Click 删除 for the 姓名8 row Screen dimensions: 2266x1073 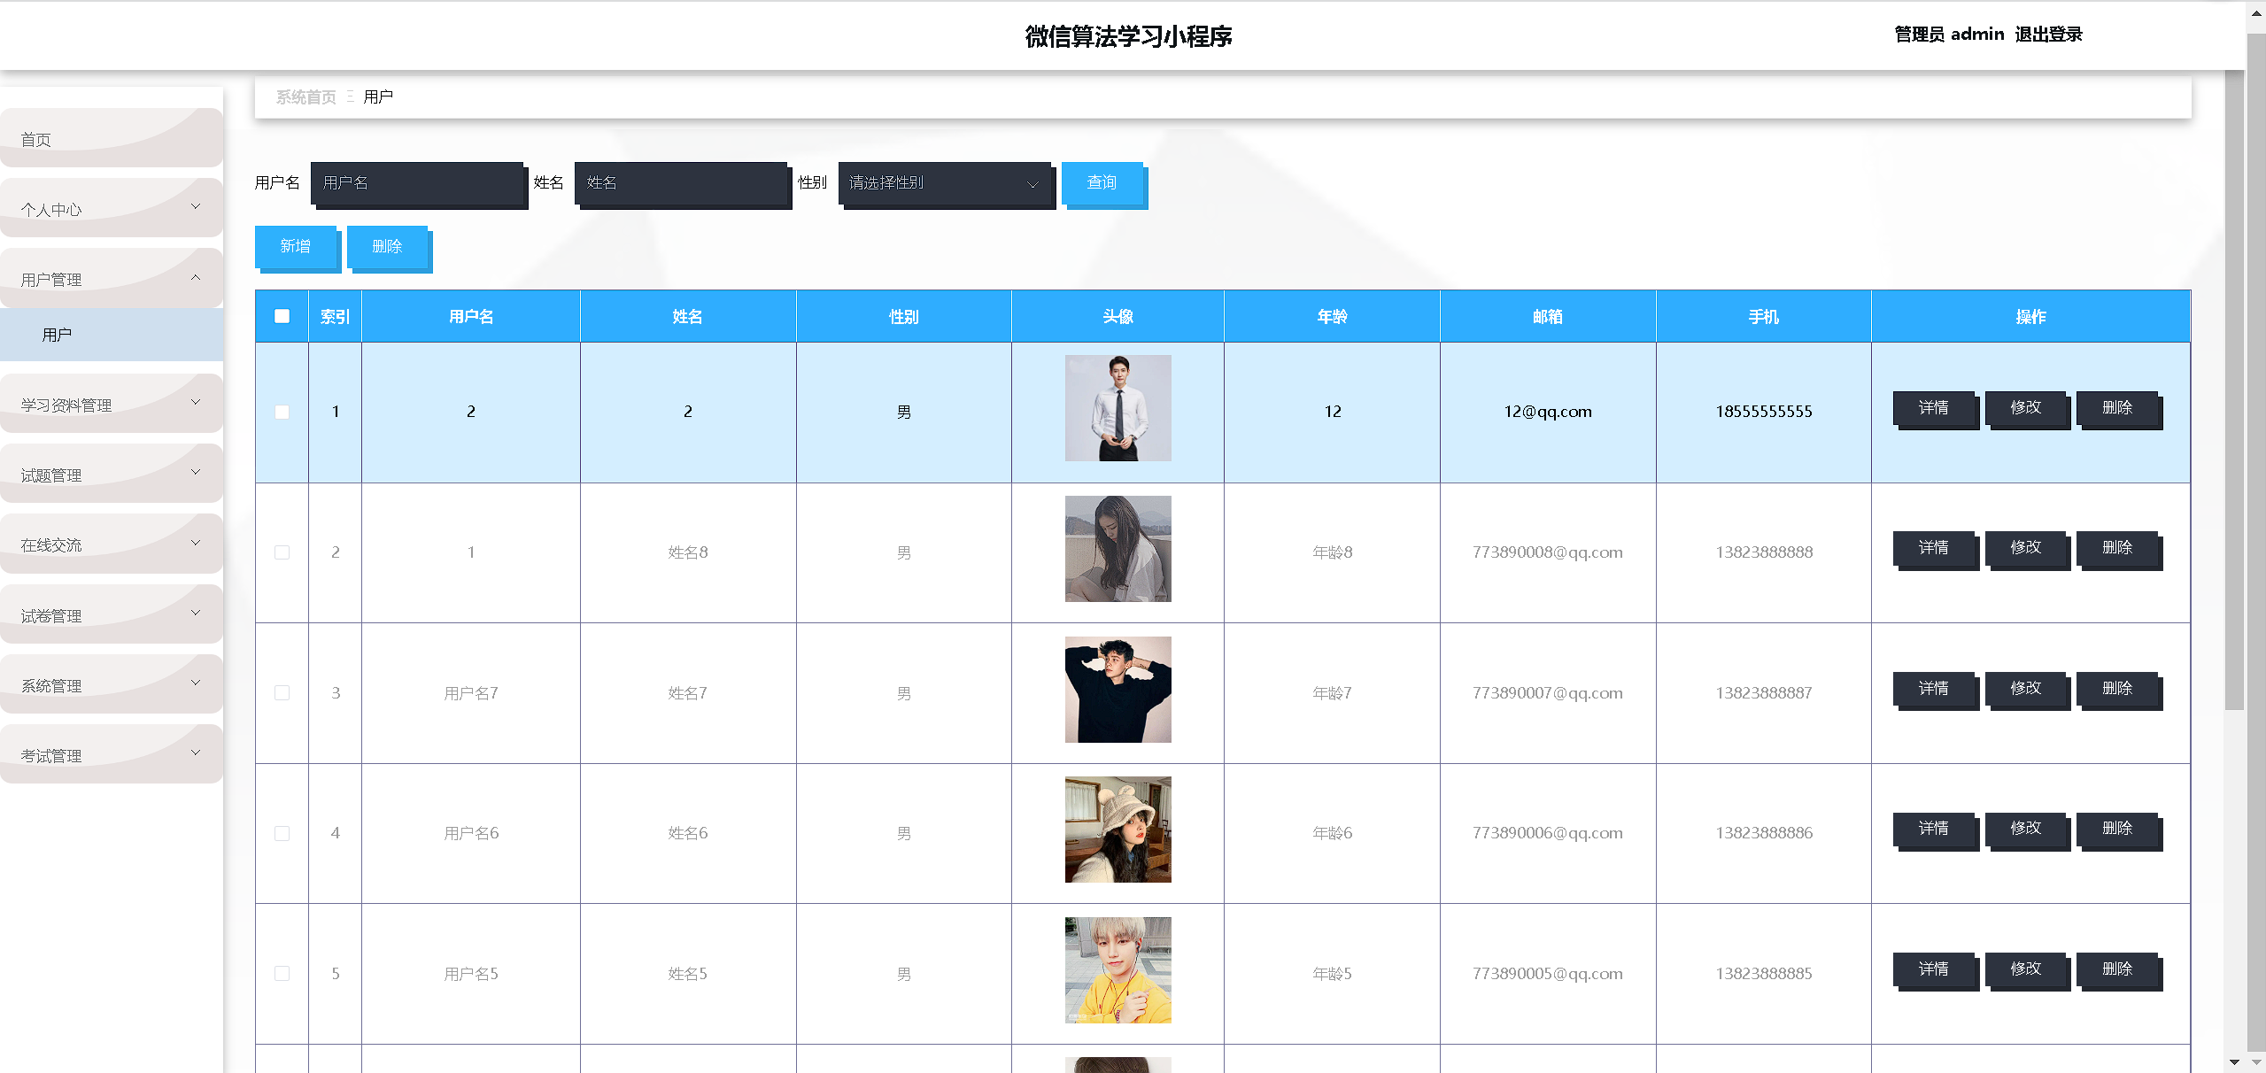pos(2117,548)
